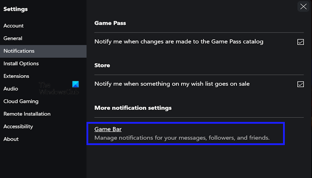Show the Audio settings
This screenshot has height=178, width=312.
(x=11, y=89)
